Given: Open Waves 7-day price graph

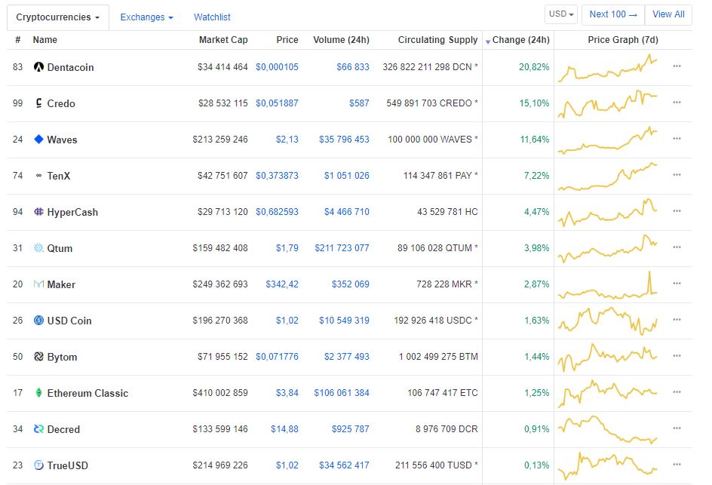Looking at the screenshot, I should 608,140.
